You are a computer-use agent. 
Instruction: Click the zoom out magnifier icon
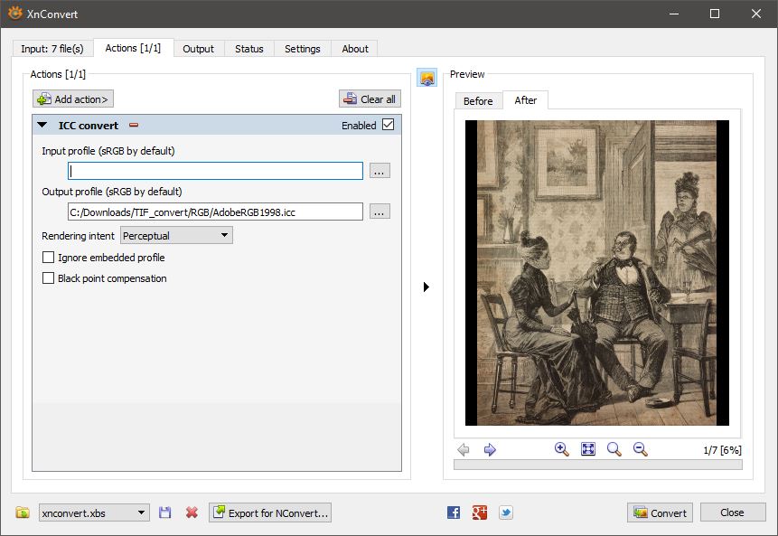(x=640, y=449)
